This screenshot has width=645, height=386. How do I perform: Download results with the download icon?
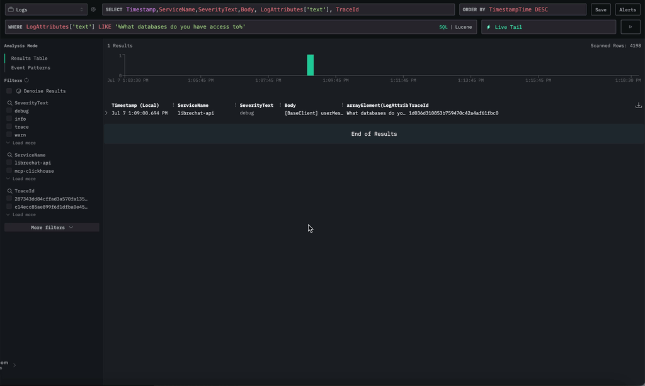(639, 105)
